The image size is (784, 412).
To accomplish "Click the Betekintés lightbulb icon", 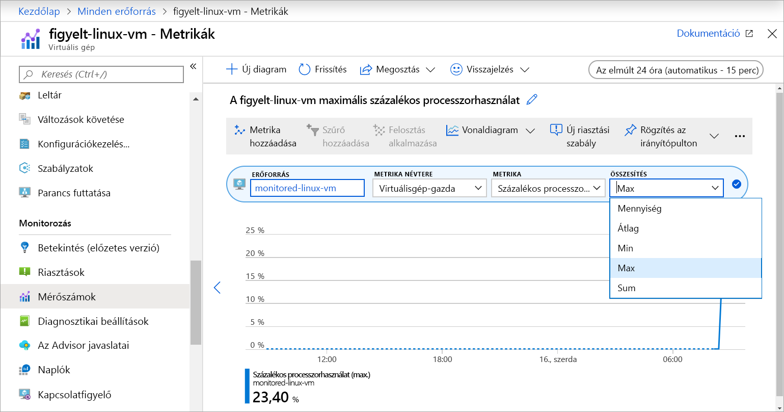I will (24, 248).
